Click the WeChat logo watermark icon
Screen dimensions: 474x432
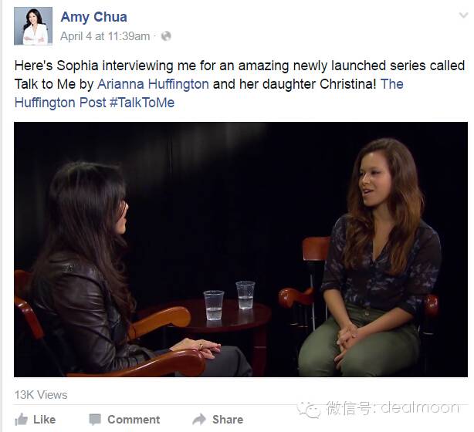[309, 410]
